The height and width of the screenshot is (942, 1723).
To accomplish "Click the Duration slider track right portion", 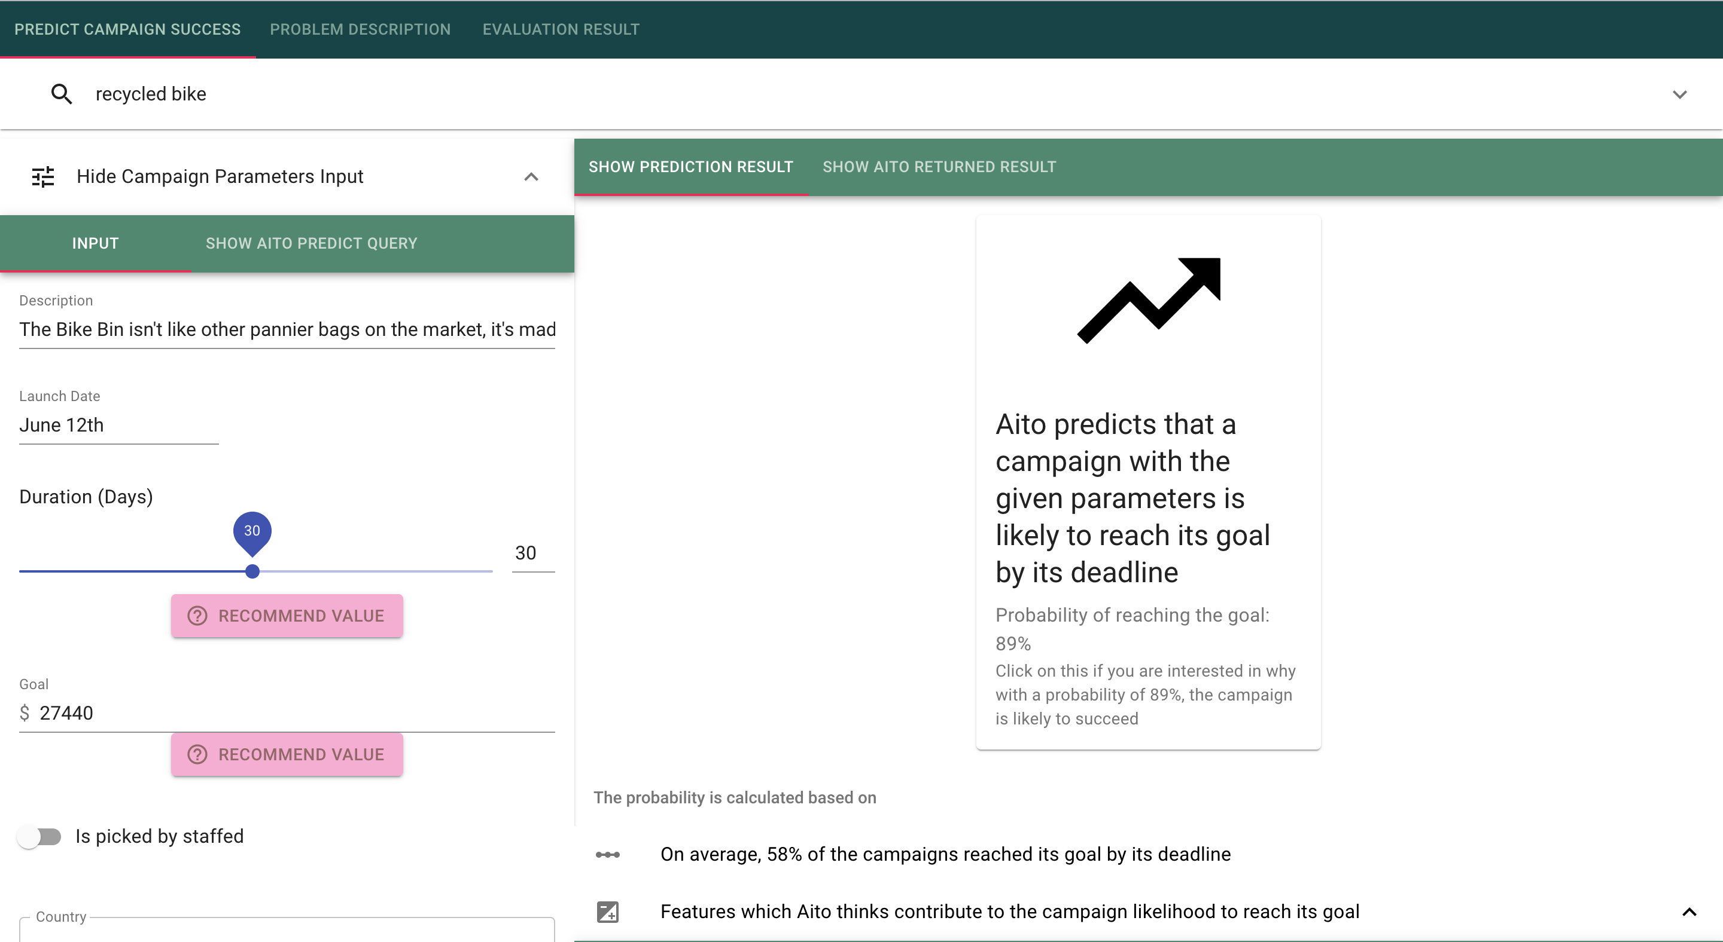I will [376, 572].
